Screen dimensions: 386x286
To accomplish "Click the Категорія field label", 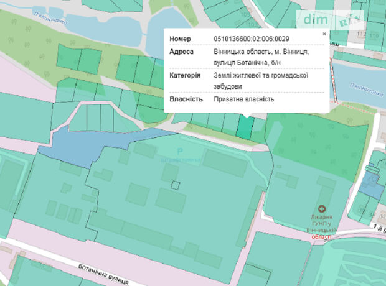I will pos(185,75).
